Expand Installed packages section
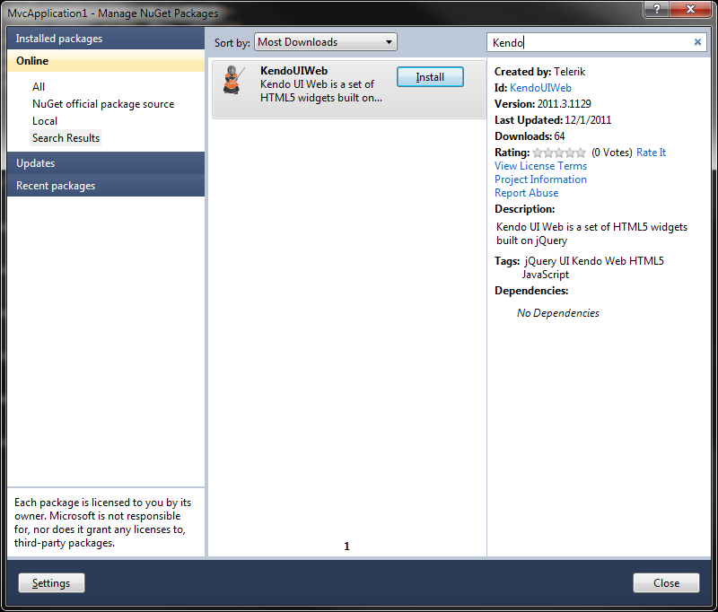This screenshot has width=718, height=612. [x=106, y=39]
